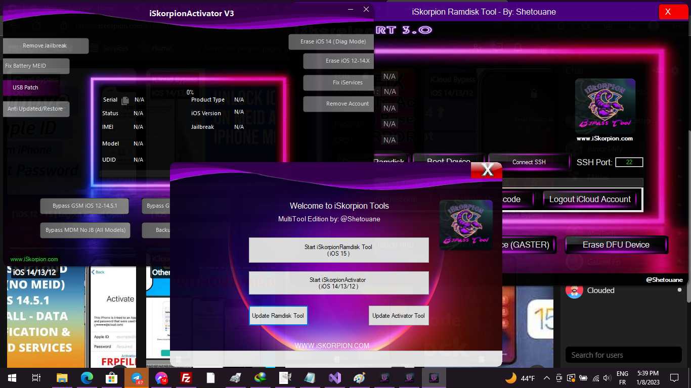Image resolution: width=691 pixels, height=388 pixels.
Task: Click Fix Battery MEID button
Action: click(35, 66)
